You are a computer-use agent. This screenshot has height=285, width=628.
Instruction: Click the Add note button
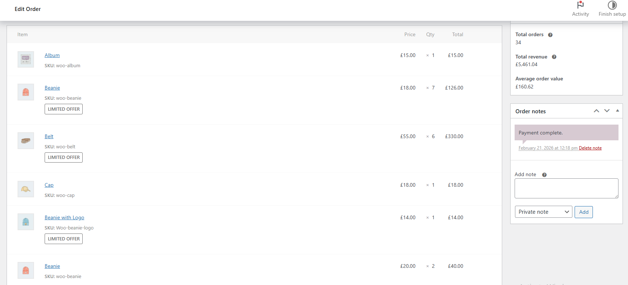click(x=583, y=212)
